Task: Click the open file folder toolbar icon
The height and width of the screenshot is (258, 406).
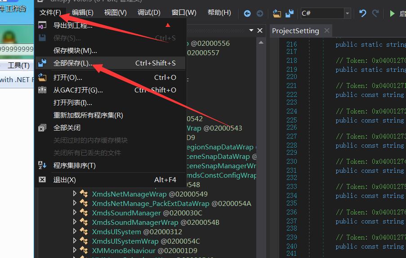Action: click(277, 13)
